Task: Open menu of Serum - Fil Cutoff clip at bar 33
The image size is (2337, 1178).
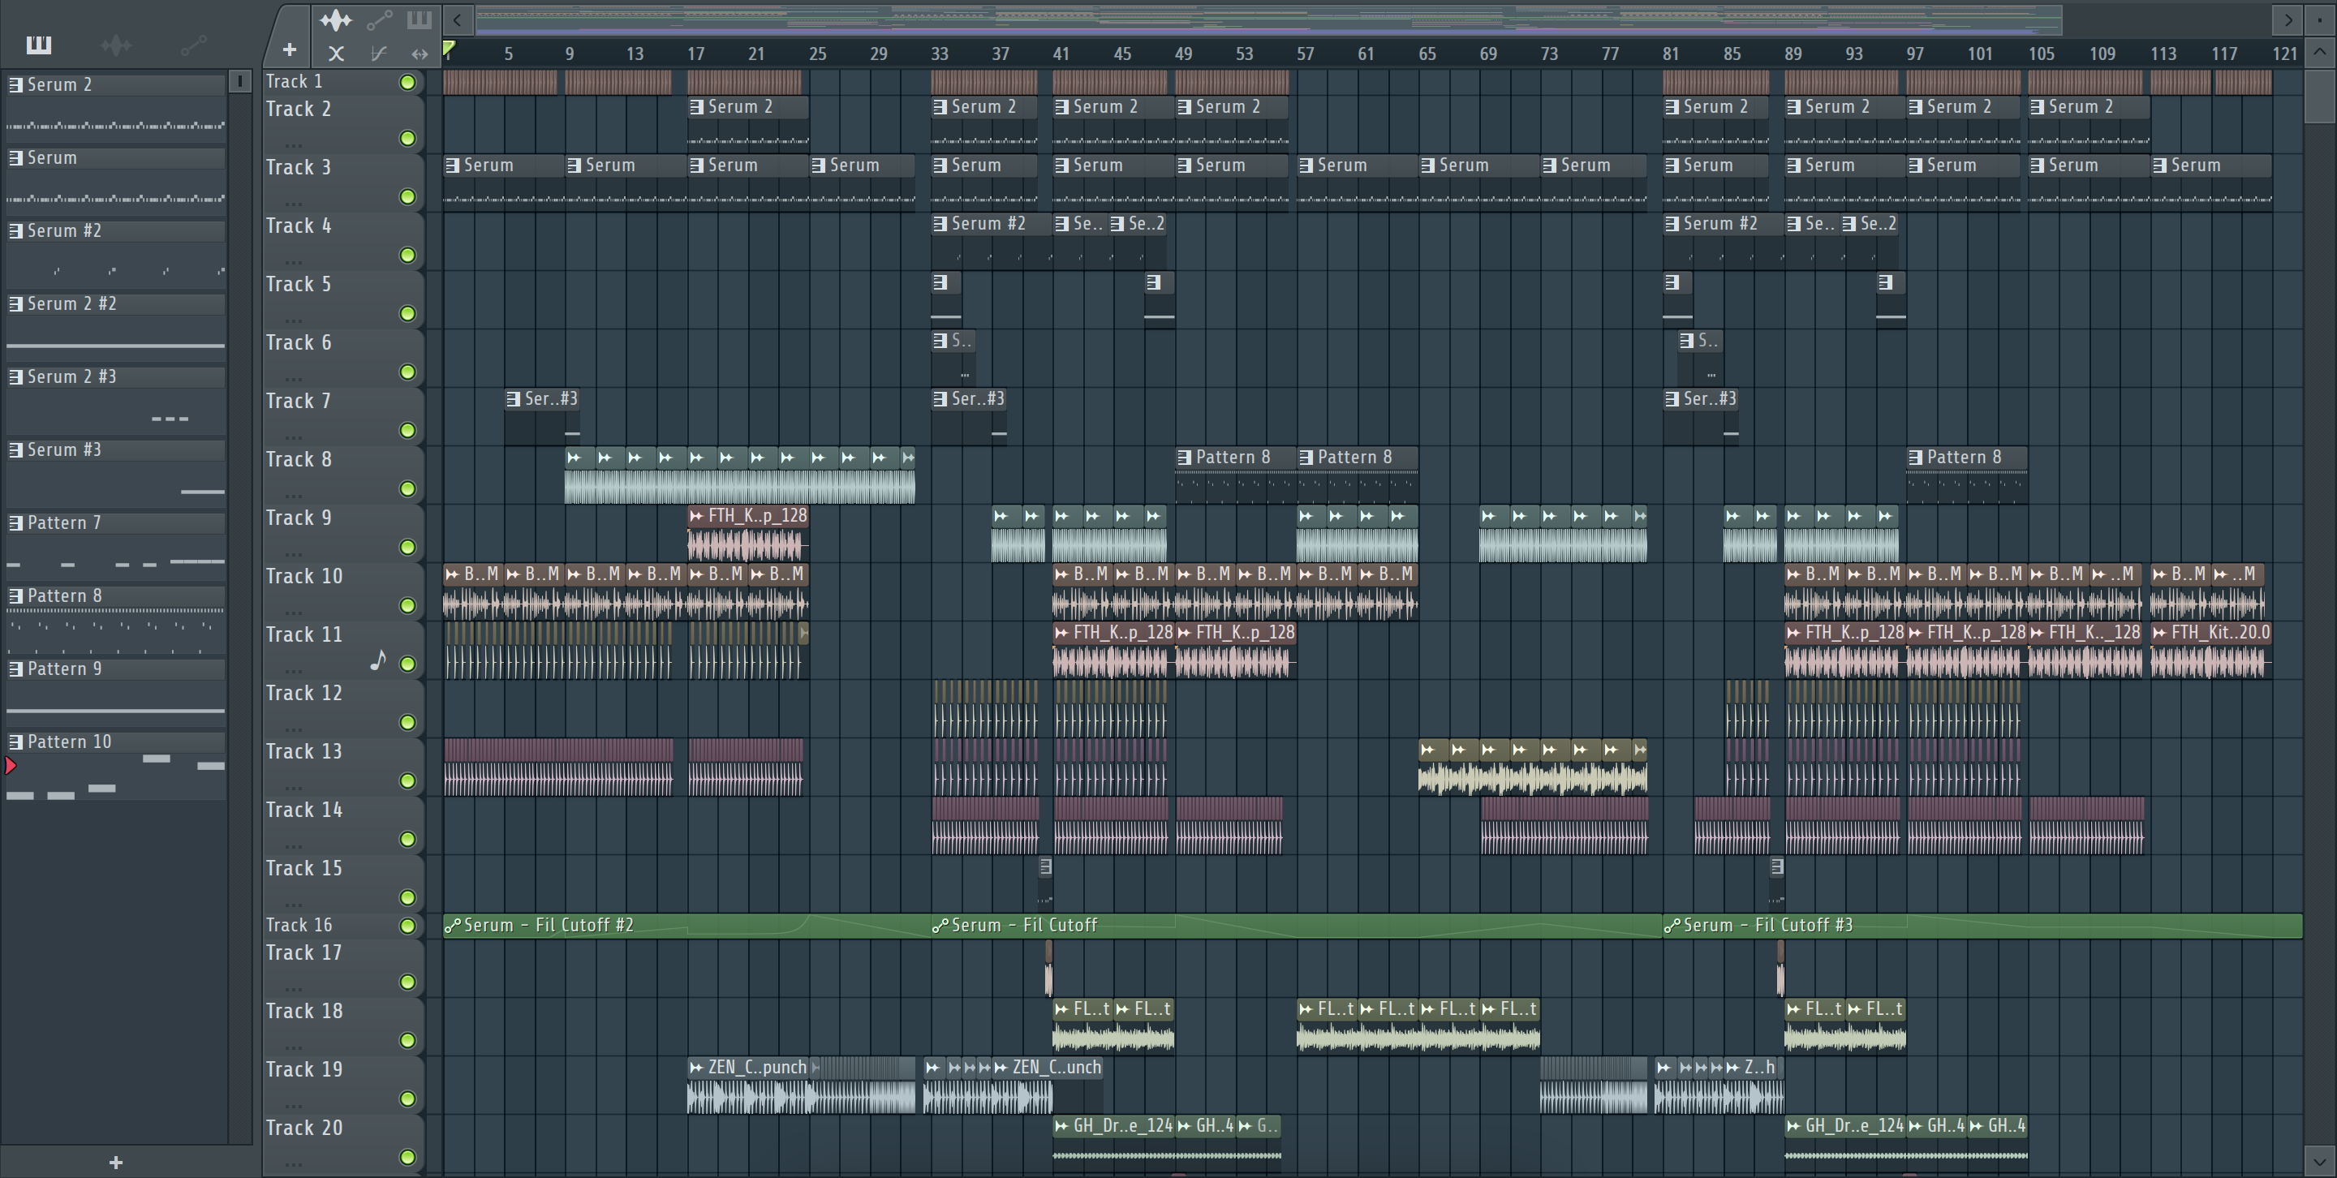Action: tap(940, 926)
